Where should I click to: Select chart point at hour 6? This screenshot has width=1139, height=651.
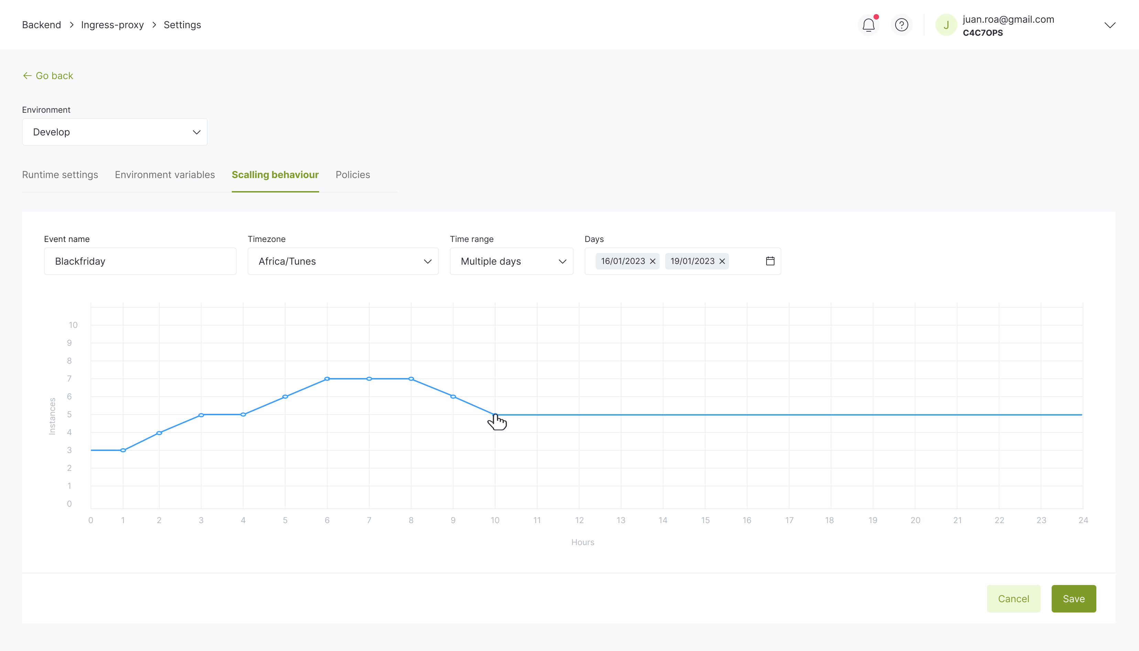[x=327, y=379]
